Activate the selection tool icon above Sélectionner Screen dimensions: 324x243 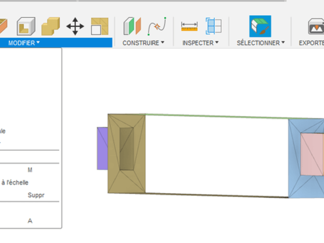[260, 25]
